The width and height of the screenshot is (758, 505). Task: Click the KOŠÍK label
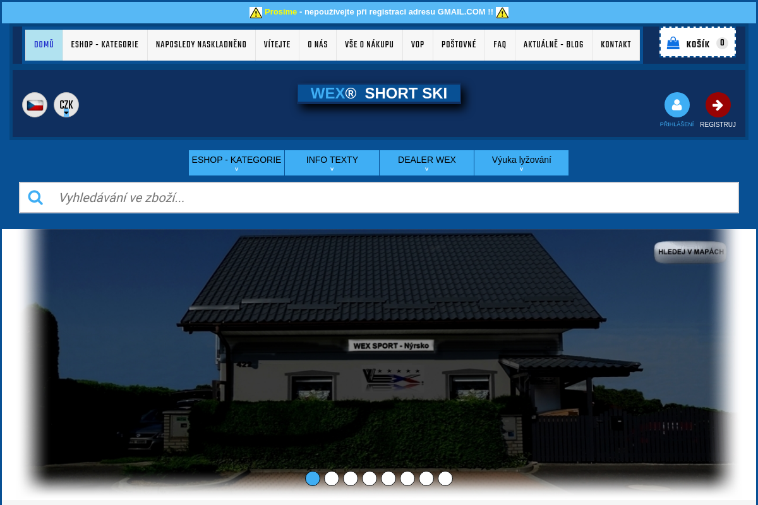coord(698,44)
